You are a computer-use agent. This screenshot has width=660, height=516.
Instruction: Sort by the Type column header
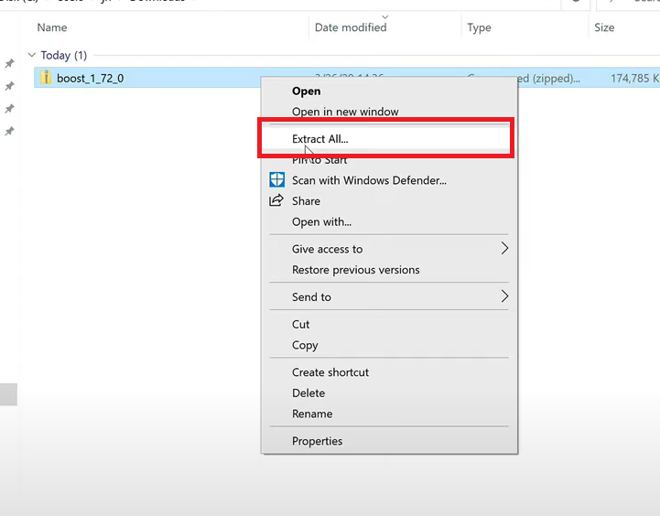pyautogui.click(x=479, y=27)
